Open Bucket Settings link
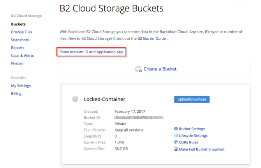 (192, 129)
